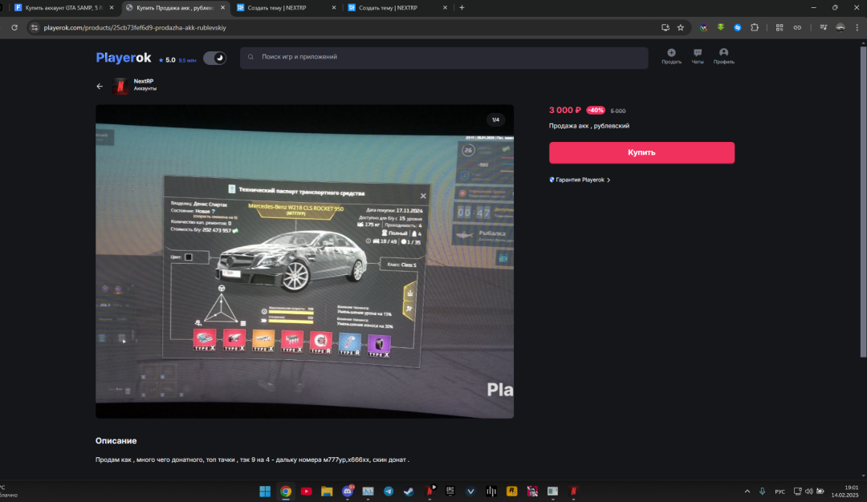The width and height of the screenshot is (867, 502).
Task: Open the Chrome three-dot menu
Action: pos(857,27)
